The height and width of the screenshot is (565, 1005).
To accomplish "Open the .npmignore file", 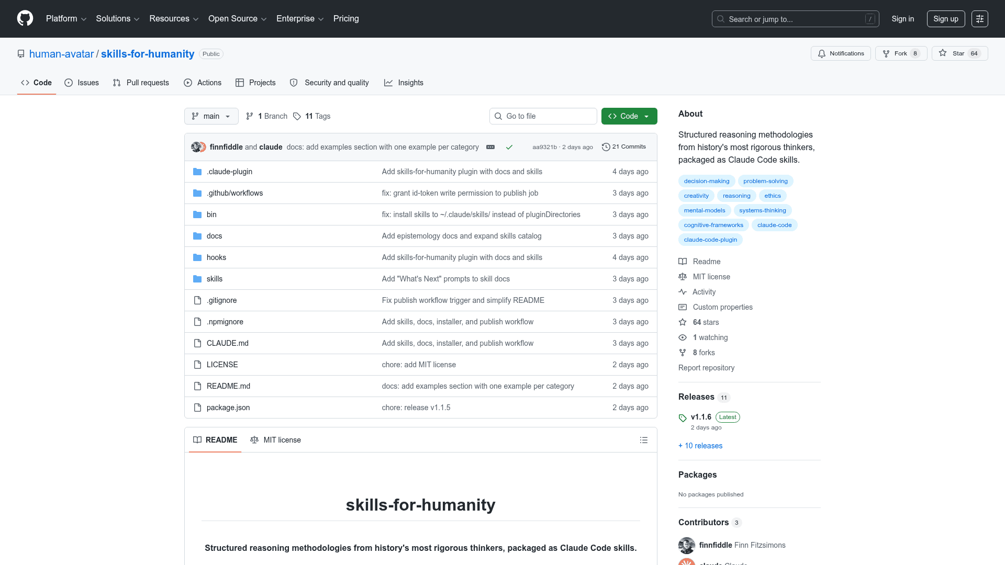I will [225, 322].
